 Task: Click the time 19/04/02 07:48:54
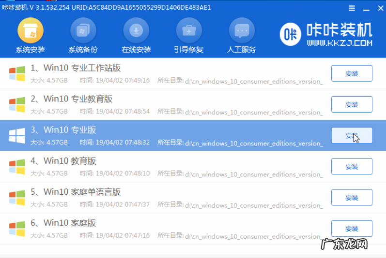pyautogui.click(x=123, y=112)
